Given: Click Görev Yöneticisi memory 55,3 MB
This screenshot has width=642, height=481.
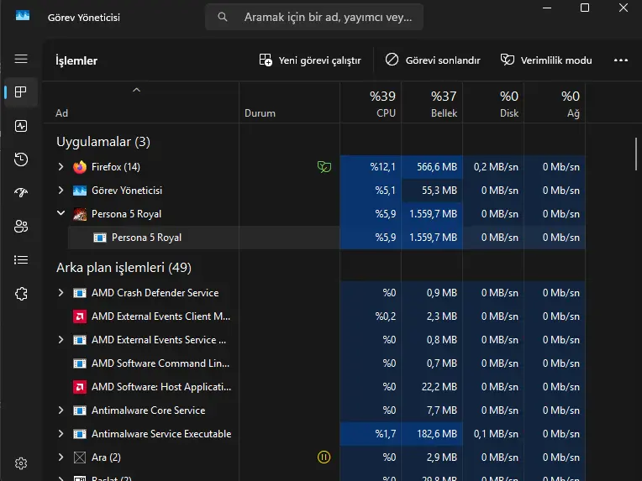Looking at the screenshot, I should coord(439,191).
